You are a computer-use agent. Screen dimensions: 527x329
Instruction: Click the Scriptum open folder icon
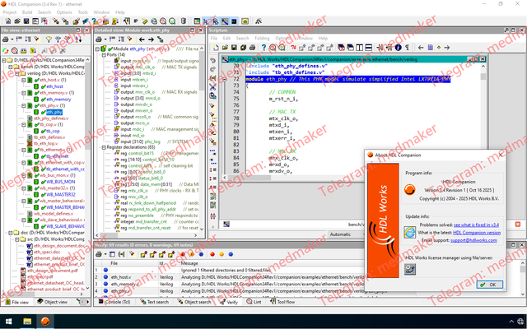click(225, 48)
